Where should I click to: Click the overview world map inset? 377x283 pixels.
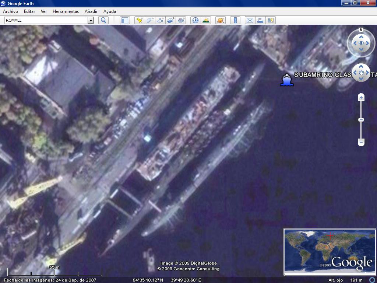pos(330,251)
